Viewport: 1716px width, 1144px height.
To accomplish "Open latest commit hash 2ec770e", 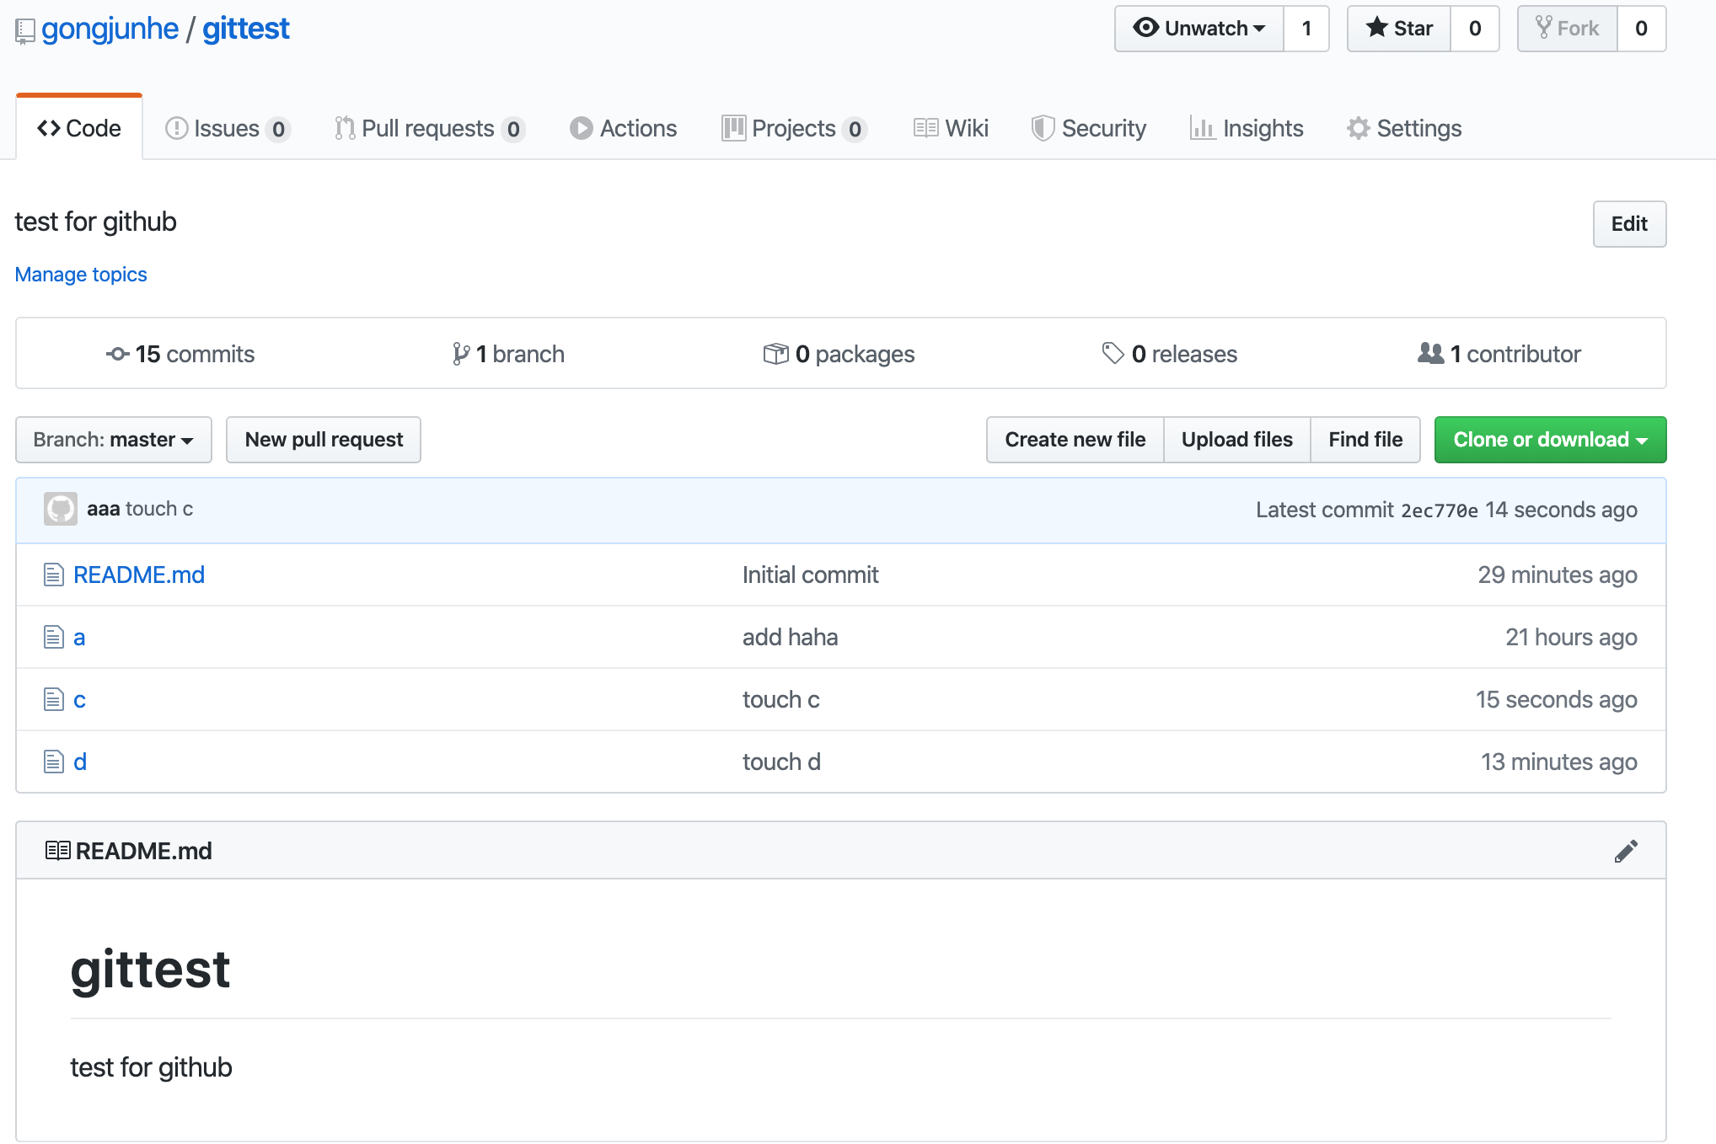I will pos(1439,511).
